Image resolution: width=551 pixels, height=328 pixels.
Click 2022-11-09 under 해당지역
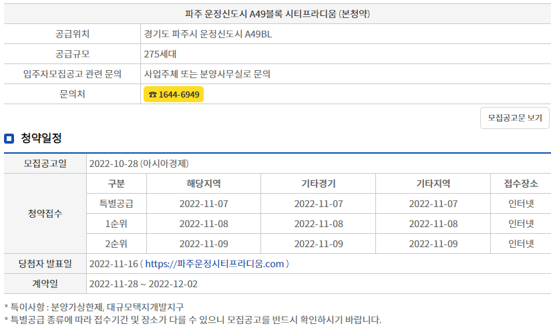point(204,244)
